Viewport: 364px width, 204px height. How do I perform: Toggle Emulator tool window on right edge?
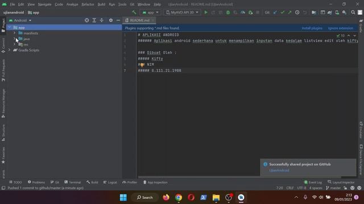[x=361, y=130]
